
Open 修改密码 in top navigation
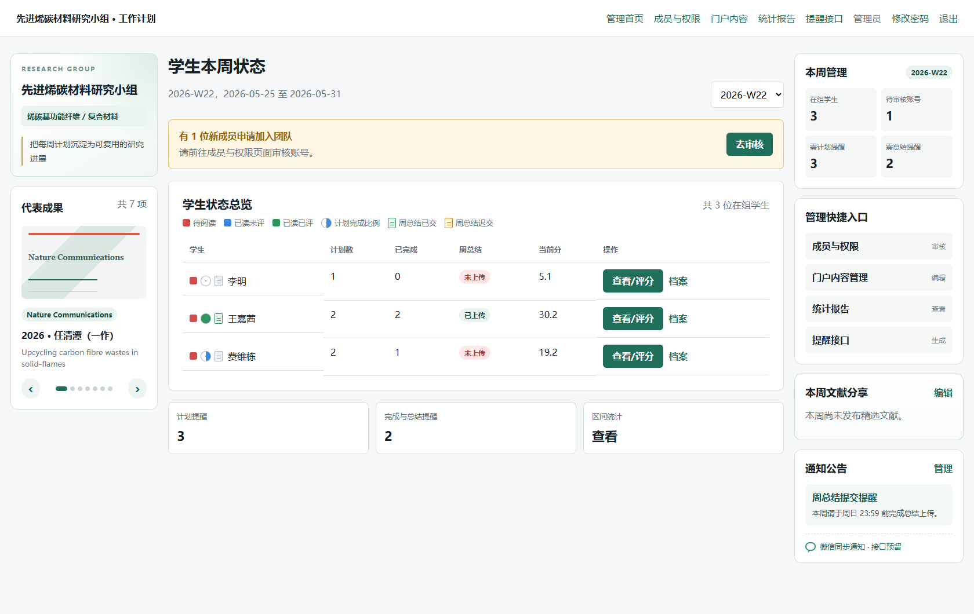[x=910, y=19]
